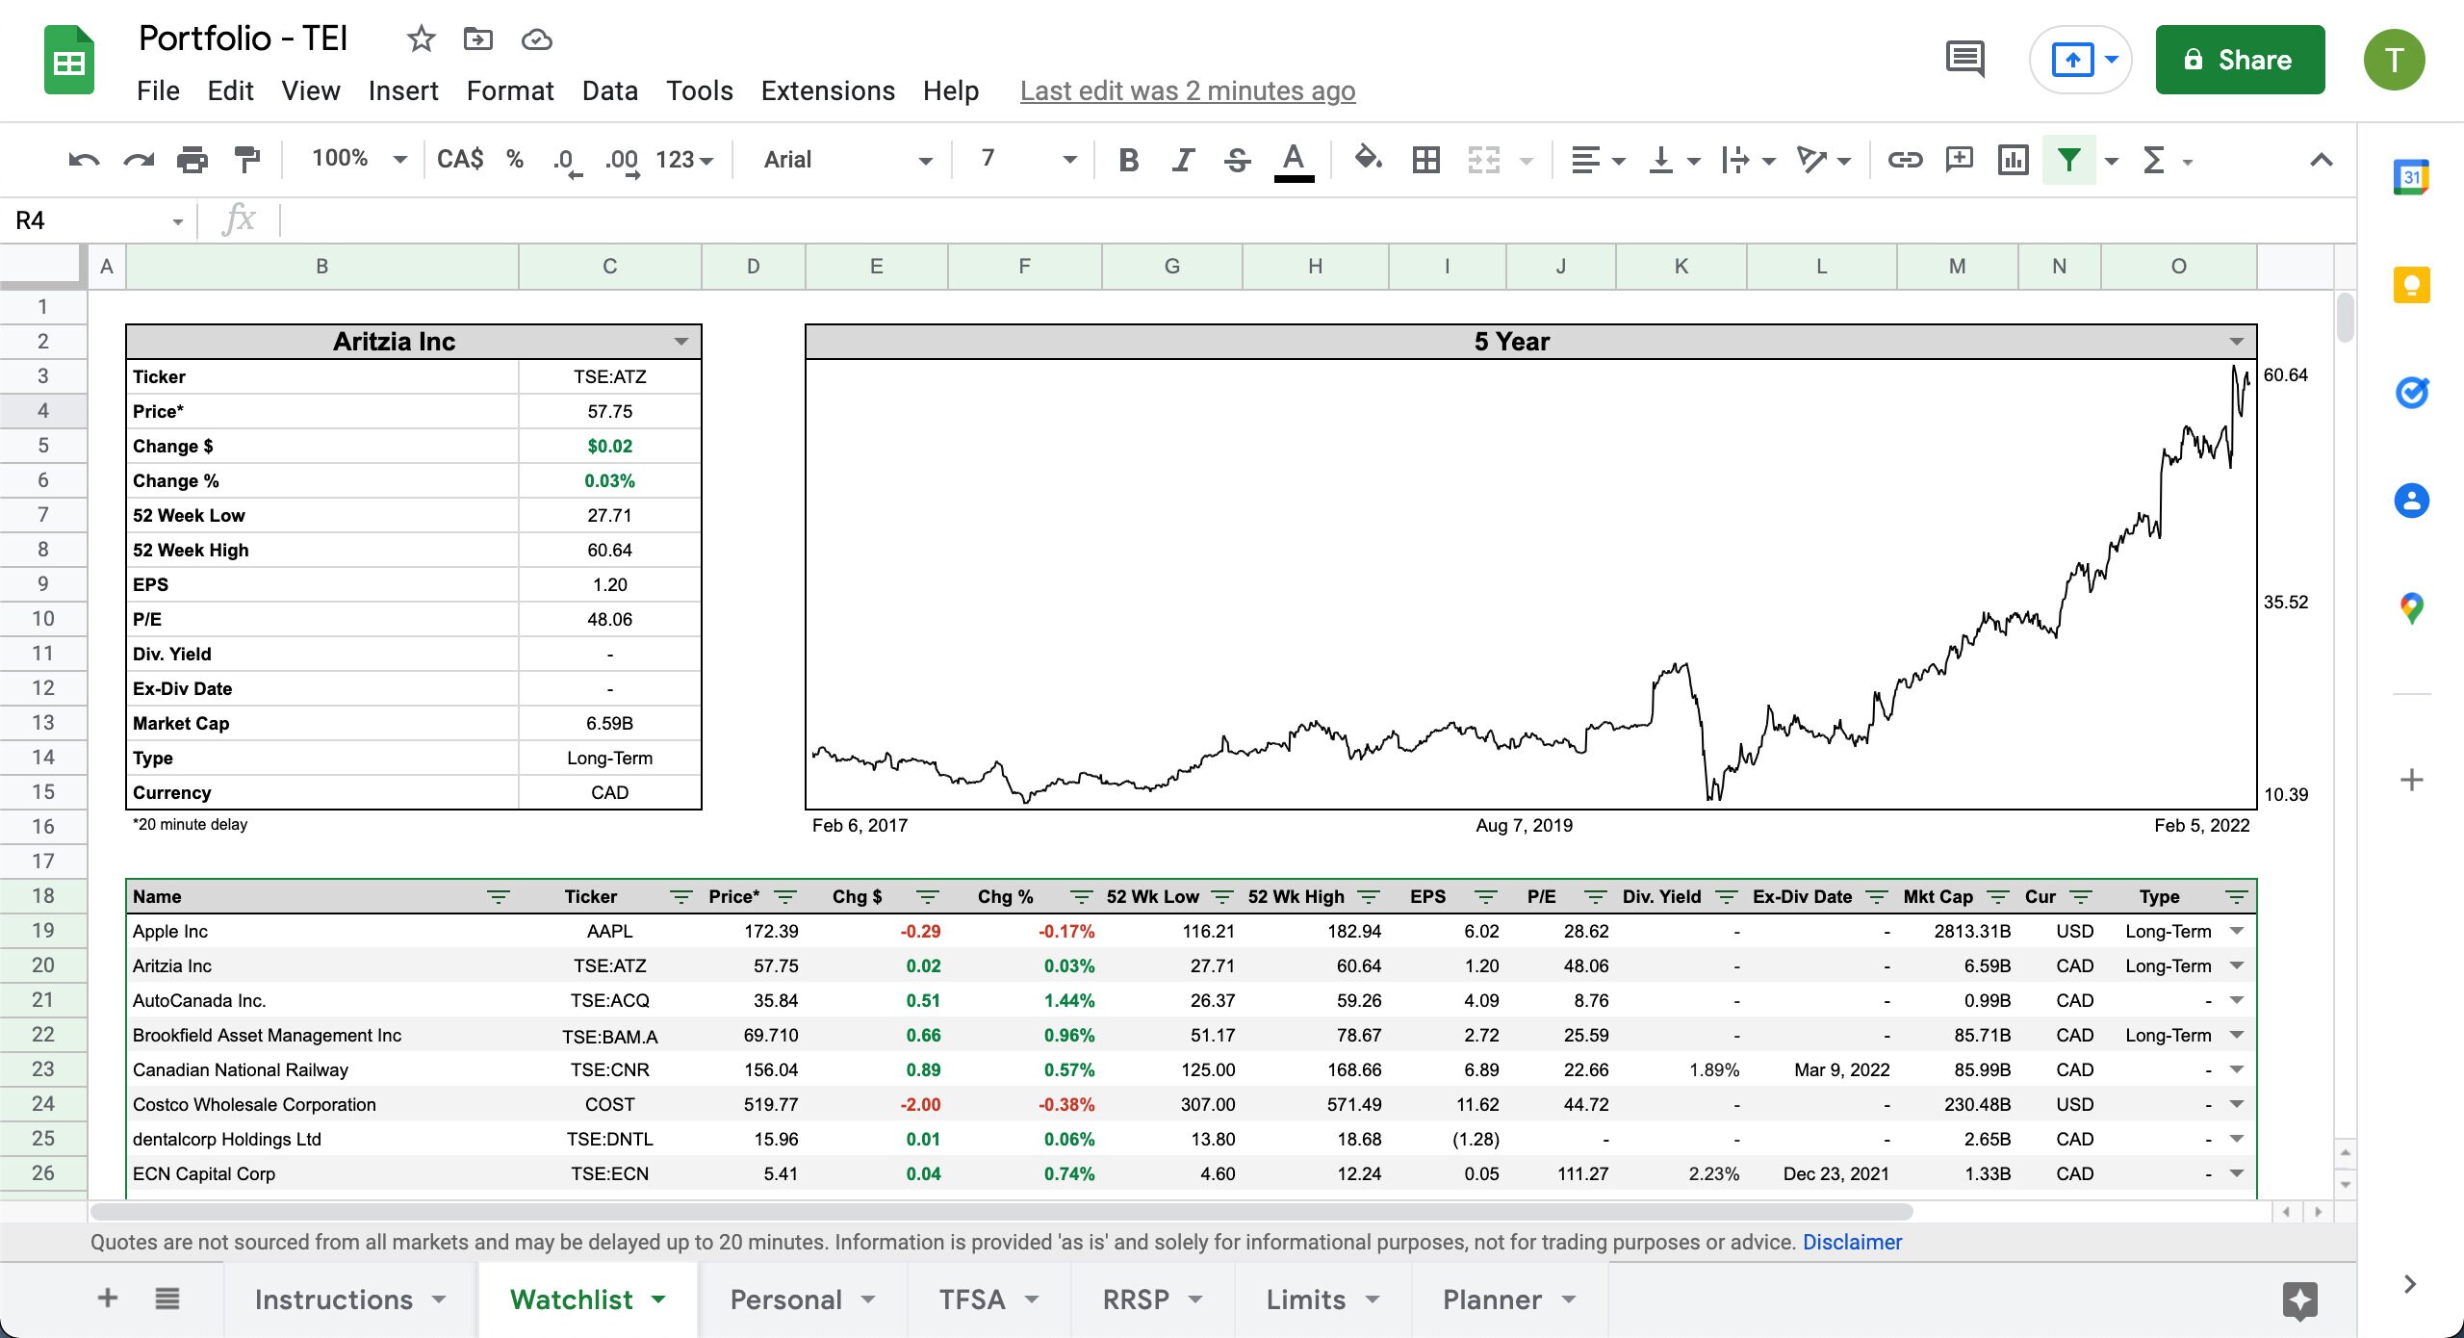Click the green Share button

2240,60
